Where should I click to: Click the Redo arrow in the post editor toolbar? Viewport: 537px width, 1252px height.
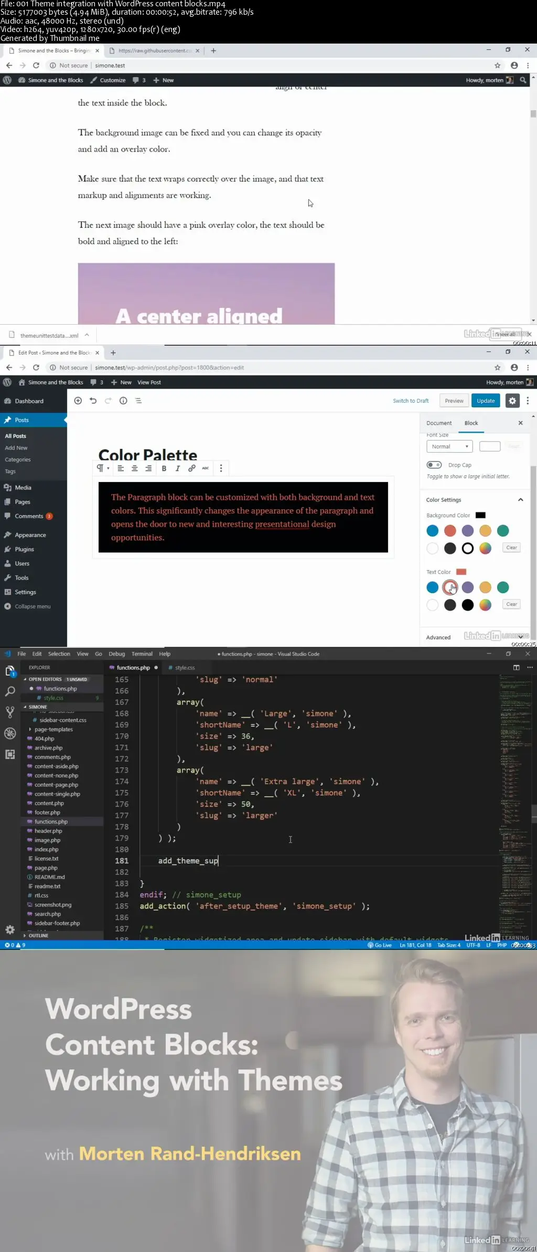[108, 401]
